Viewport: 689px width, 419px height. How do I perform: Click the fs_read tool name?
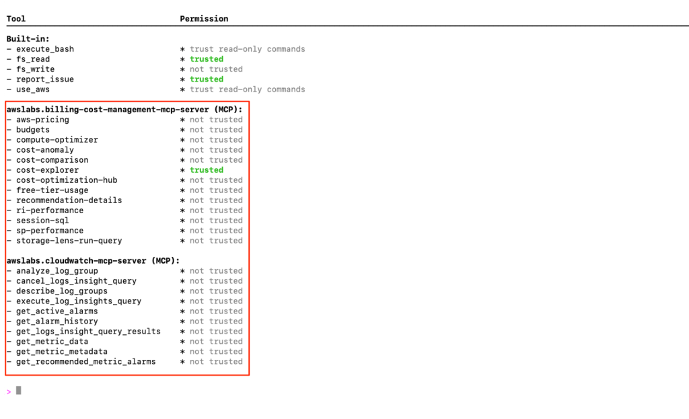point(33,59)
